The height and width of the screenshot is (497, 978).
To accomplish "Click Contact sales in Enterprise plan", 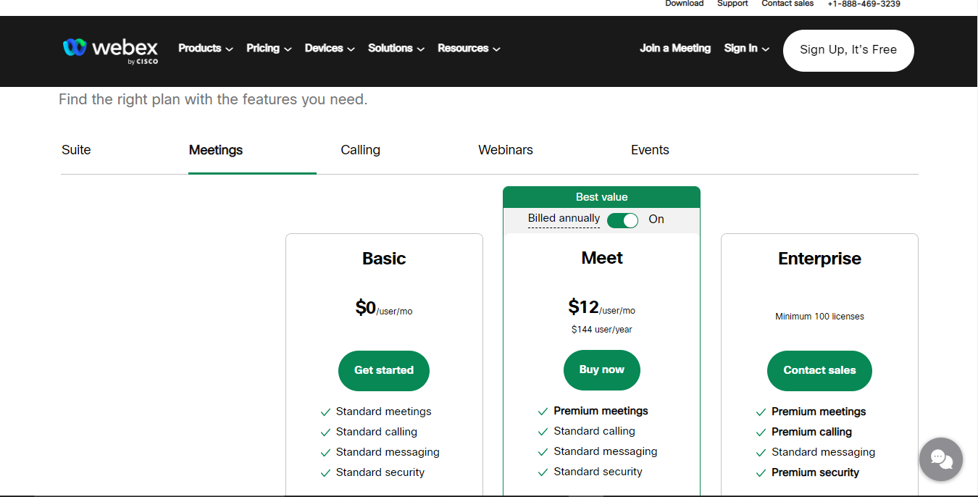I will tap(819, 370).
